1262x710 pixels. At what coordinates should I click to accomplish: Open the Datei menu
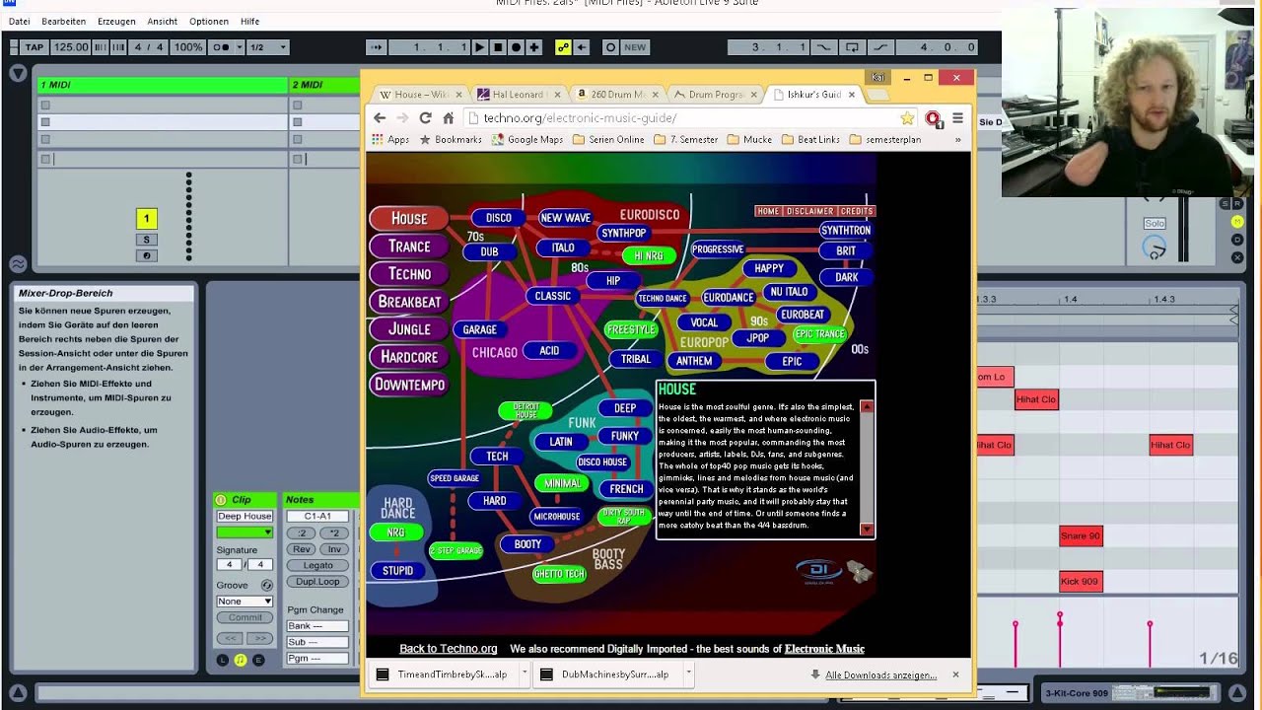pyautogui.click(x=19, y=21)
